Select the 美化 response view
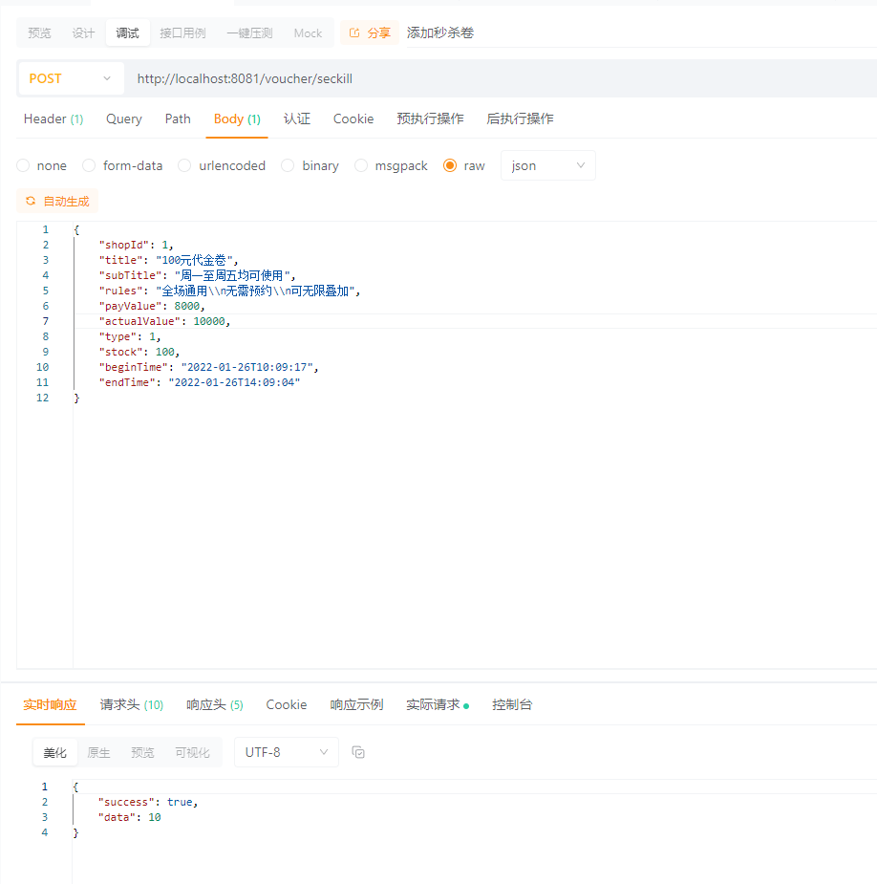 pos(55,753)
